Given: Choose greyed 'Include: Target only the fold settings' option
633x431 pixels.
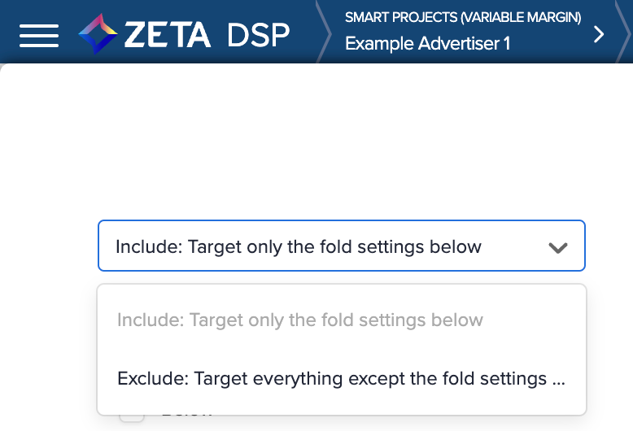Looking at the screenshot, I should 300,320.
